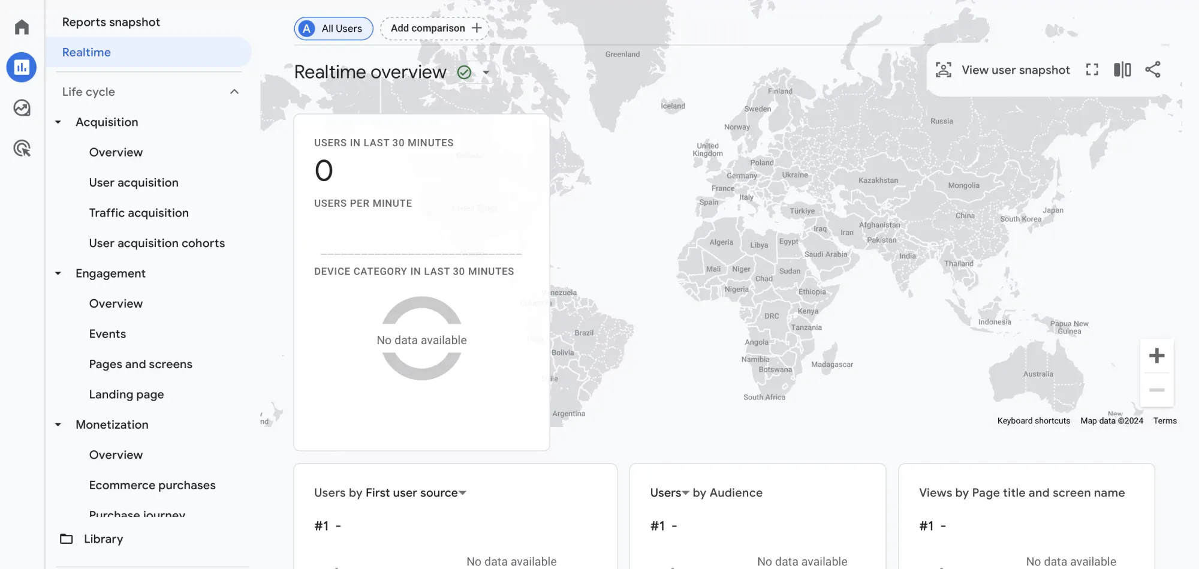Collapse the Acquisition section
Image resolution: width=1199 pixels, height=569 pixels.
pos(58,122)
